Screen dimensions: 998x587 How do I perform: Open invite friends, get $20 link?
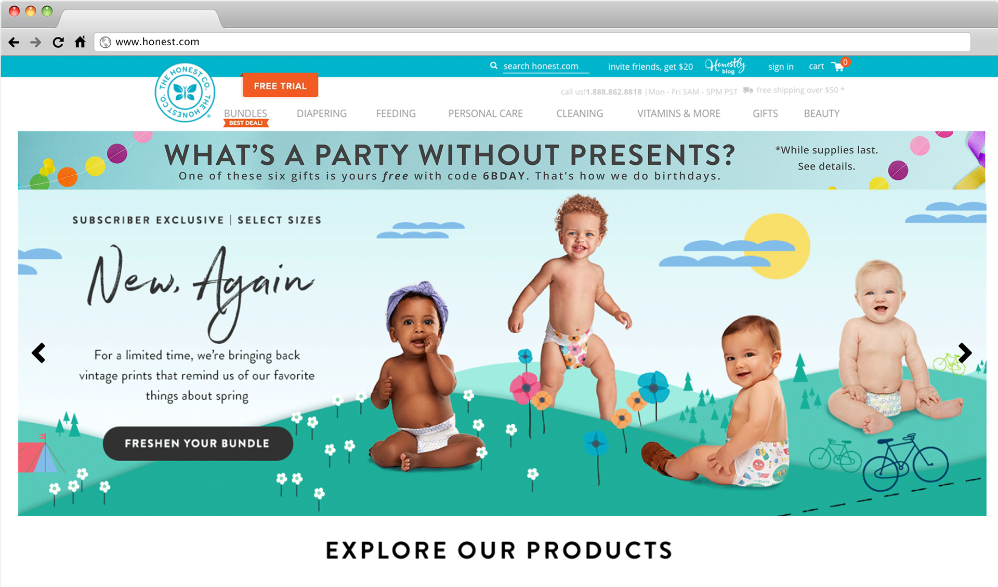[x=650, y=67]
